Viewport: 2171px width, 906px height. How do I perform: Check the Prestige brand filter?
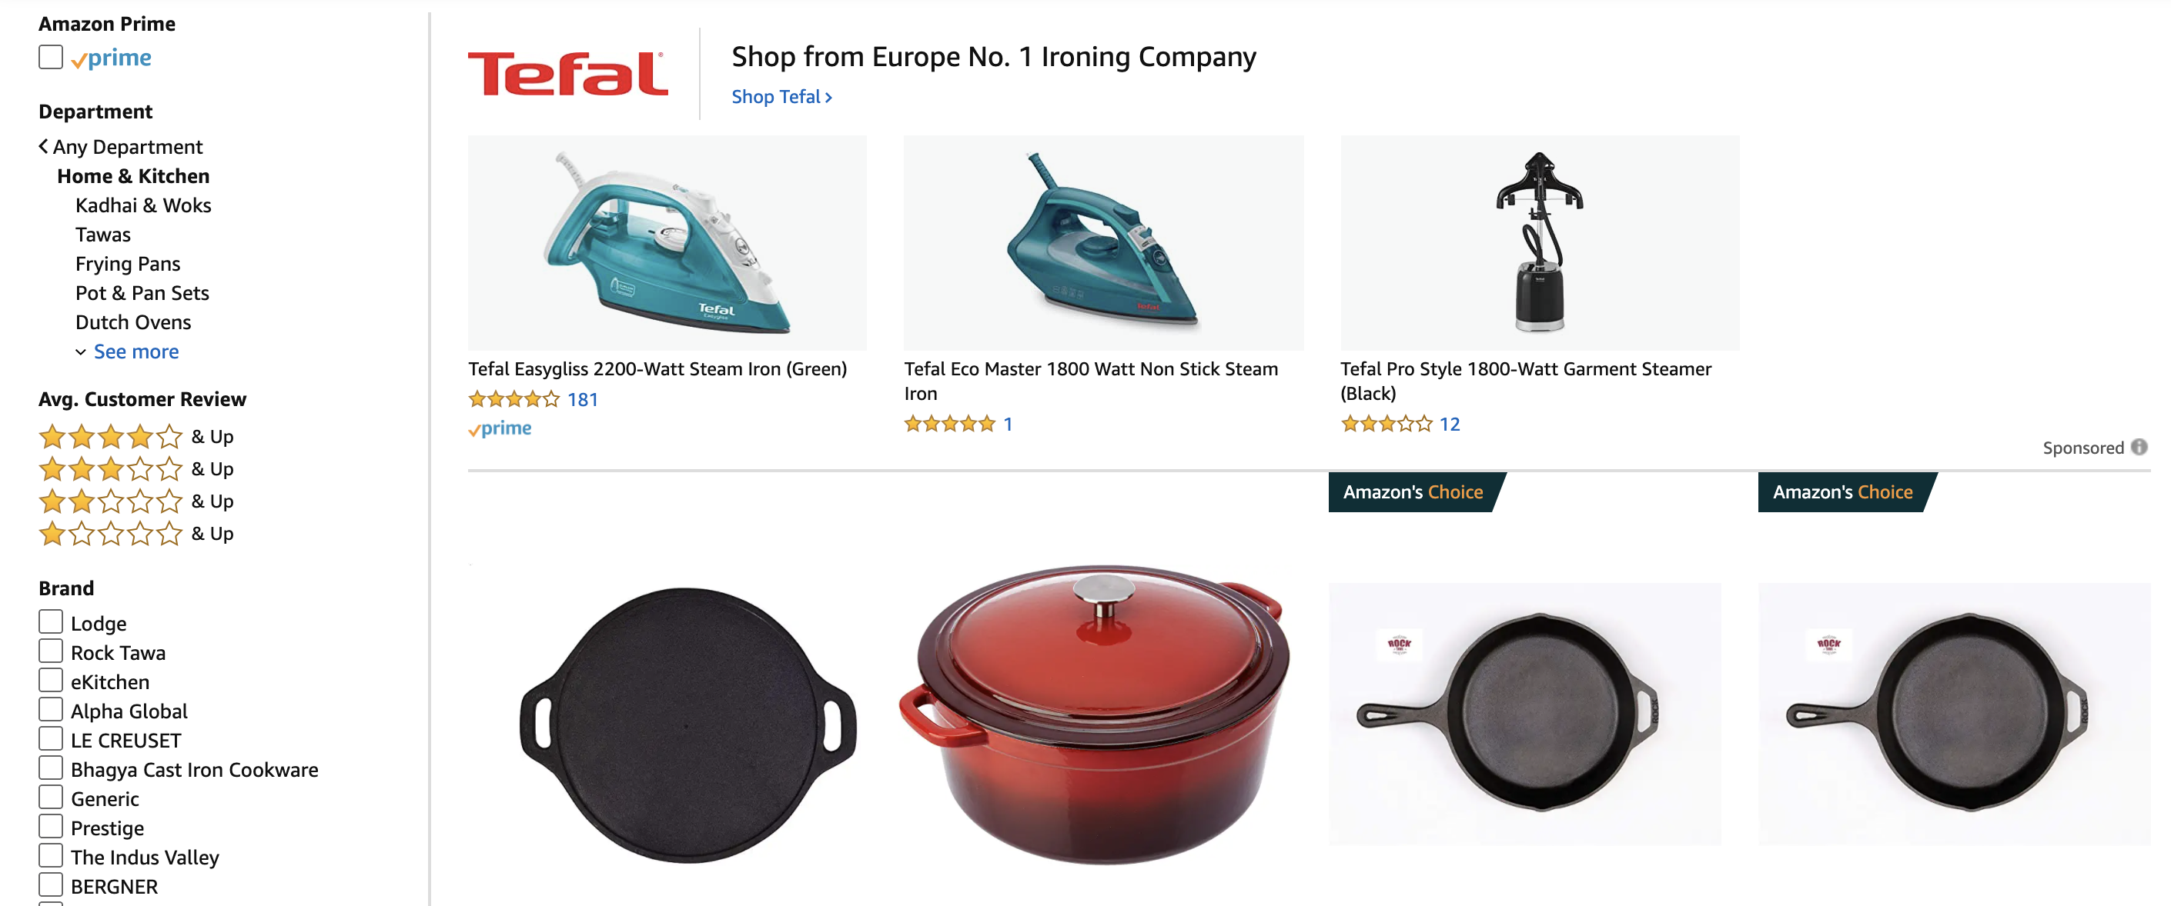click(x=51, y=827)
